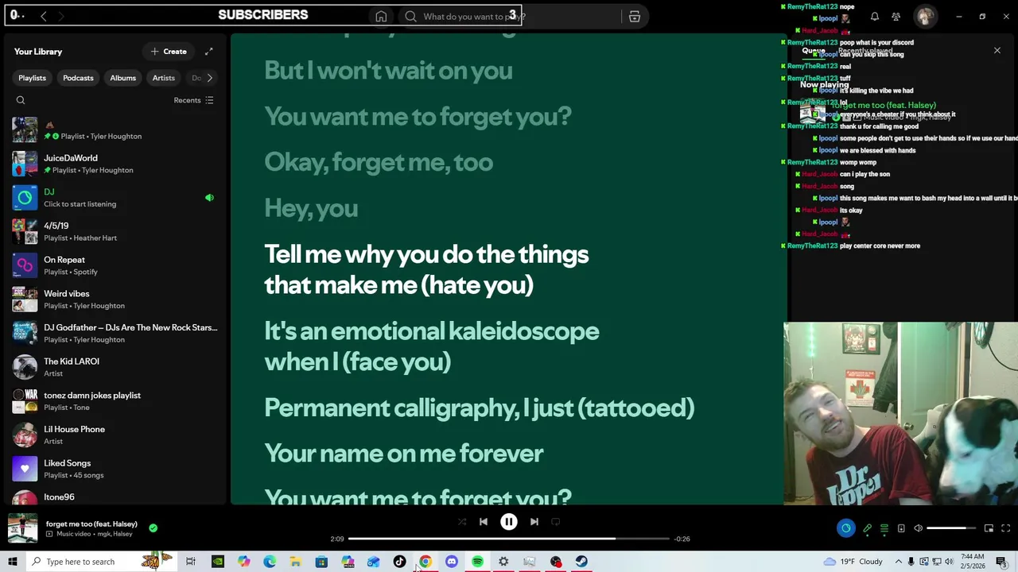Viewport: 1018px width, 572px height.
Task: Select the Playlists filter chip
Action: (x=33, y=78)
